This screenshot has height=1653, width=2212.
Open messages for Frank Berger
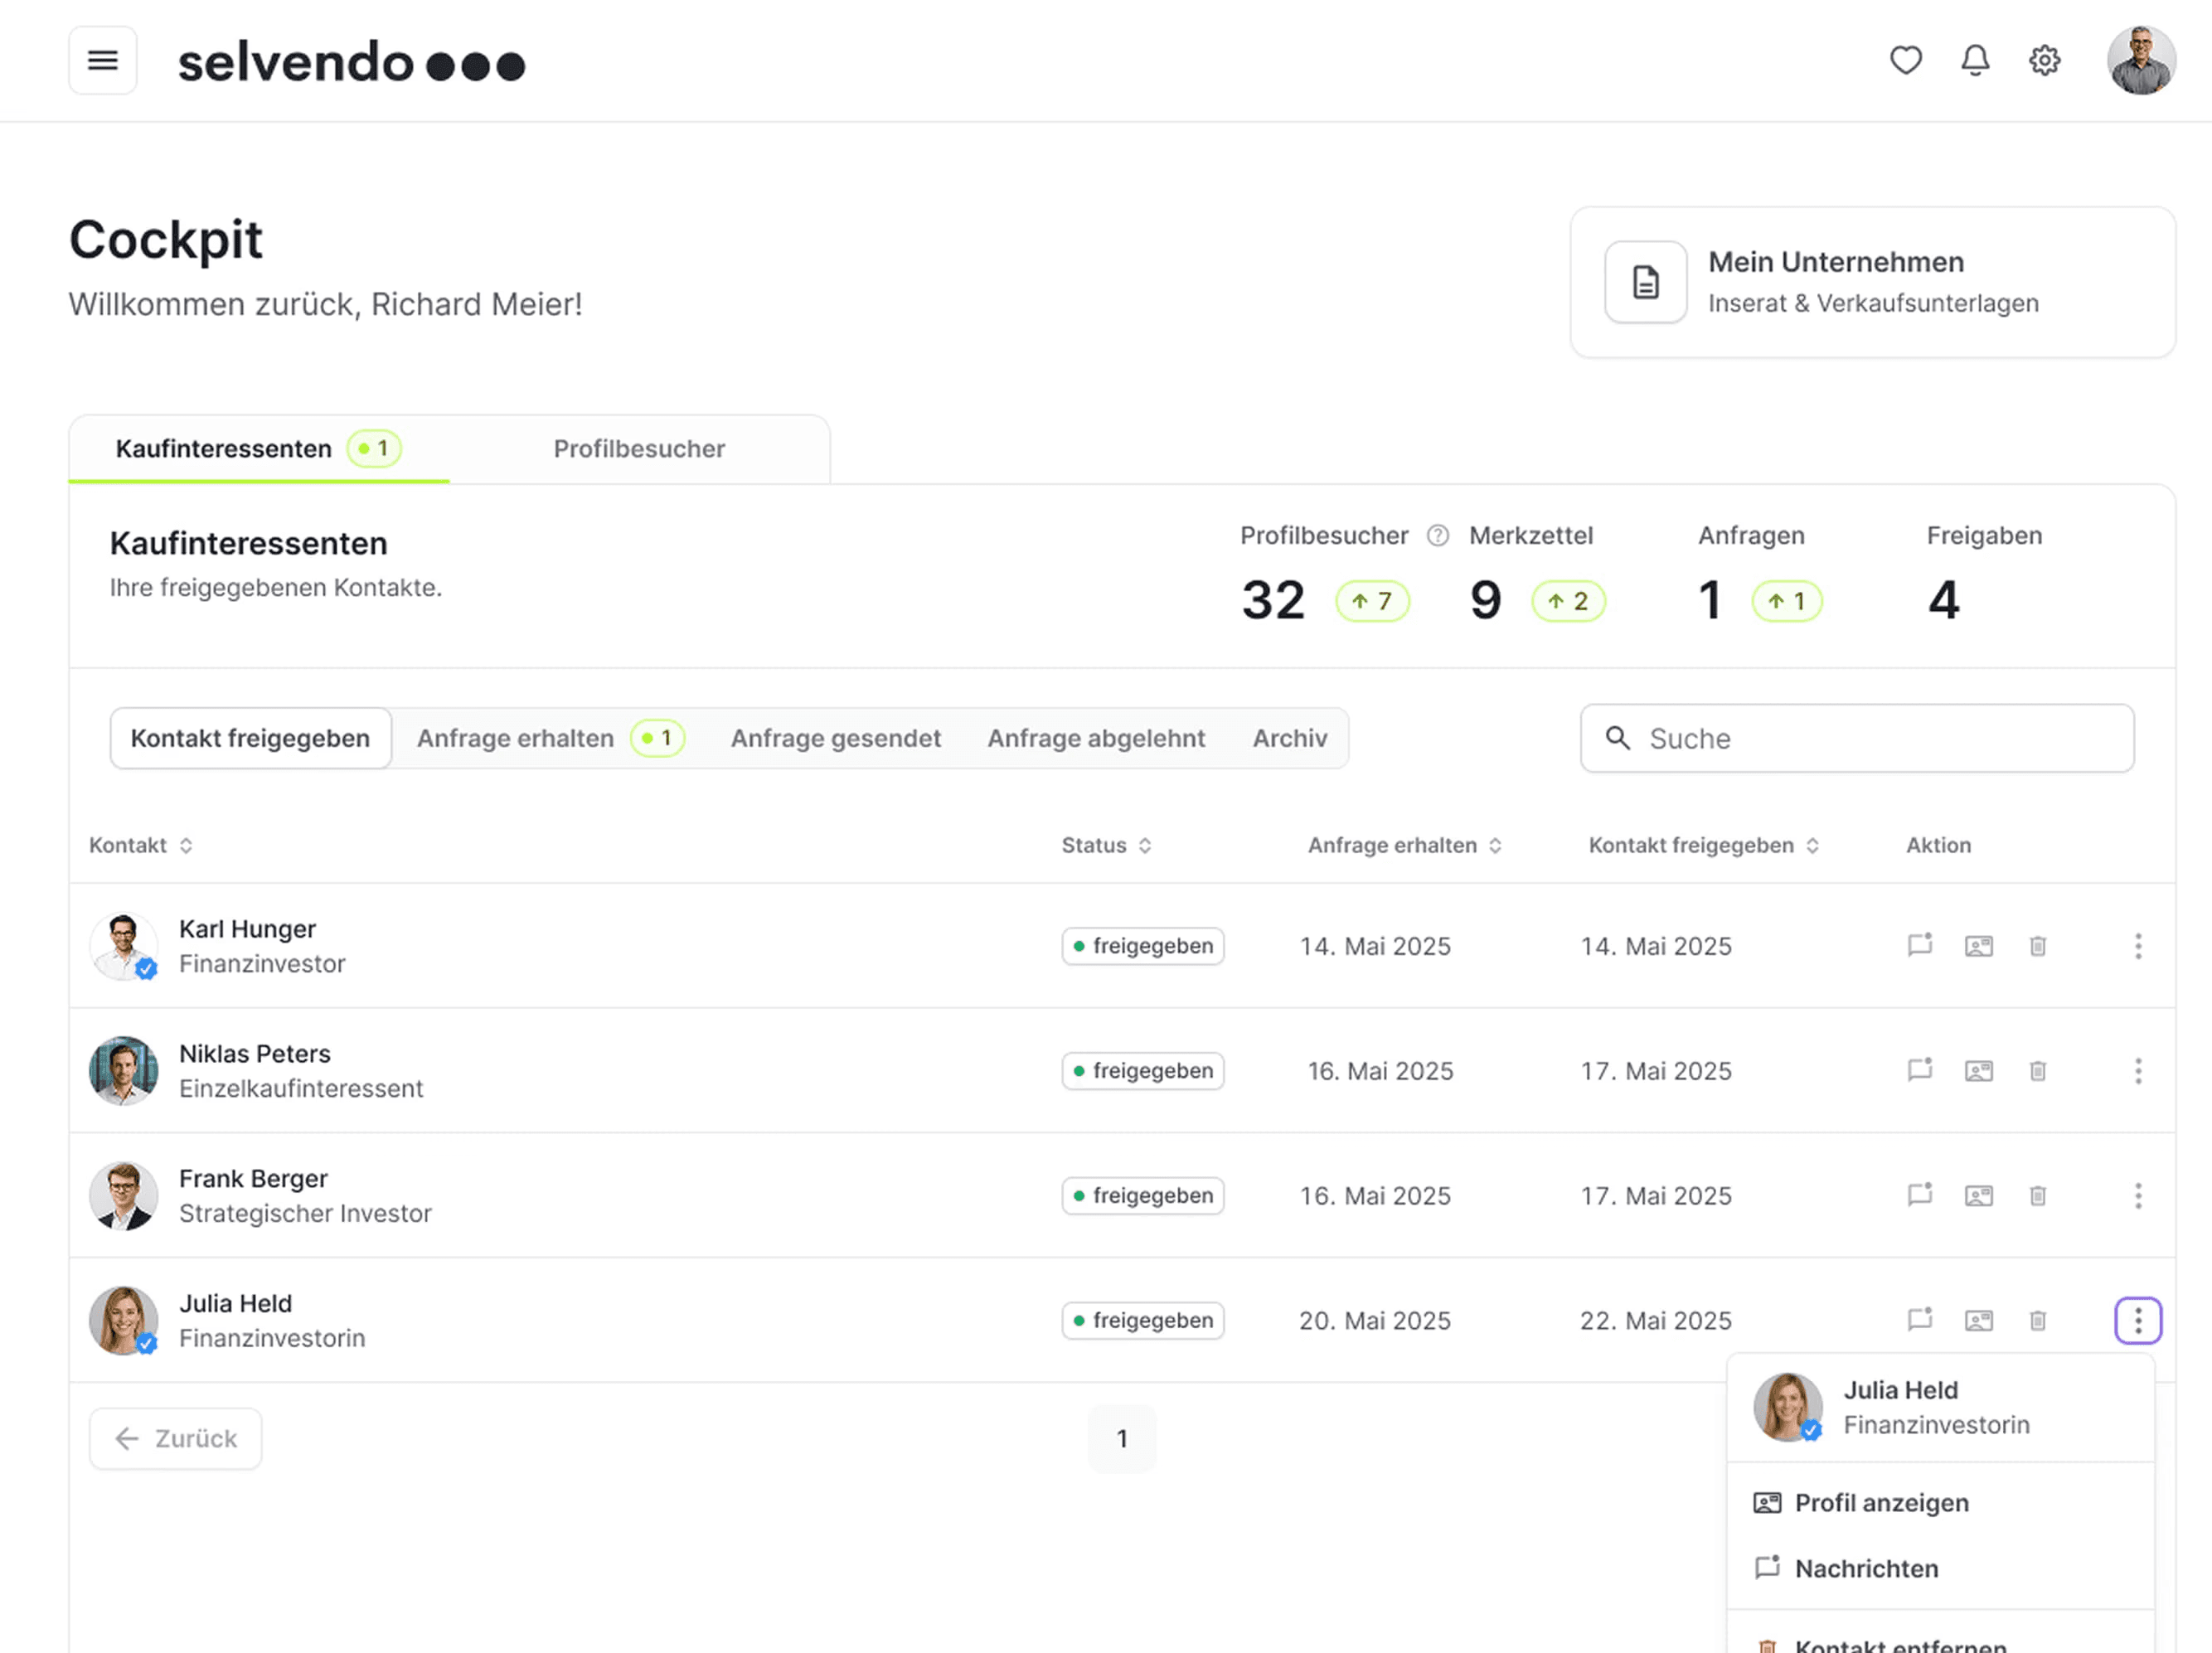[x=1920, y=1196]
